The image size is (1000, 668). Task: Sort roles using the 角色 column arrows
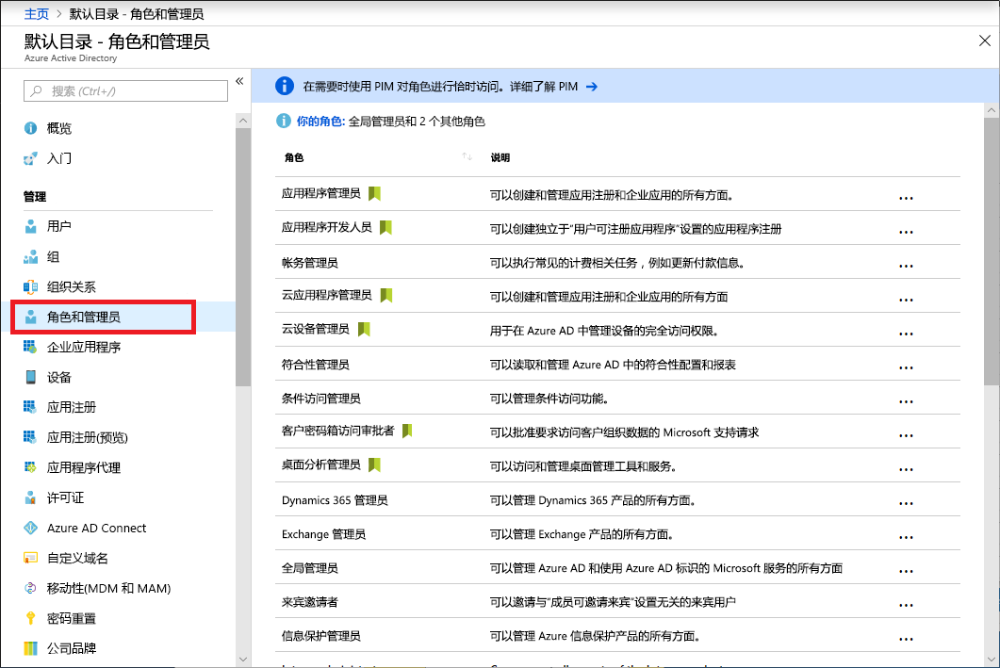[x=467, y=156]
